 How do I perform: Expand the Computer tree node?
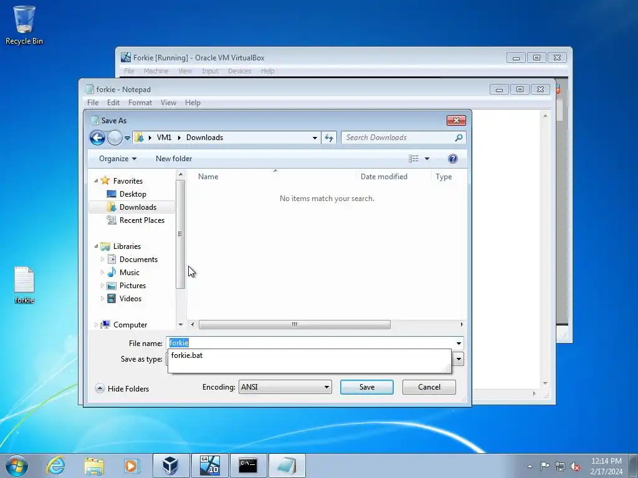(x=96, y=324)
